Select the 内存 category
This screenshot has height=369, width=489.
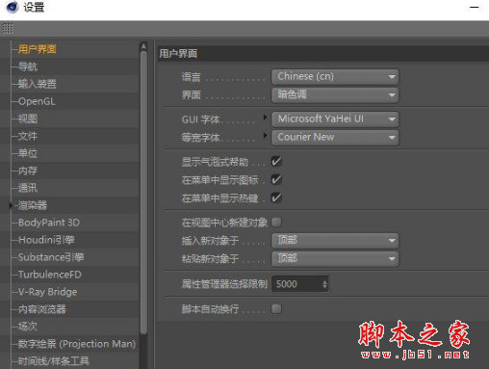coord(28,171)
